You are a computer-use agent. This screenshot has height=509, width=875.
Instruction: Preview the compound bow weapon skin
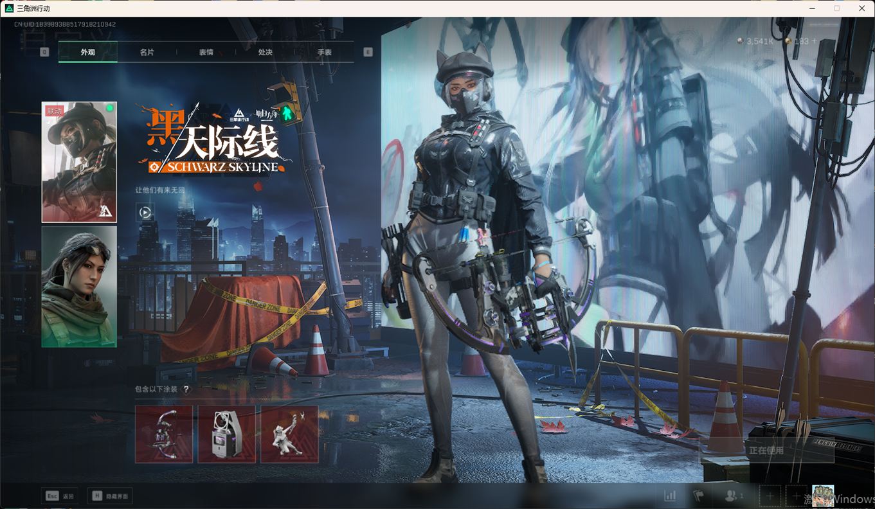point(164,434)
